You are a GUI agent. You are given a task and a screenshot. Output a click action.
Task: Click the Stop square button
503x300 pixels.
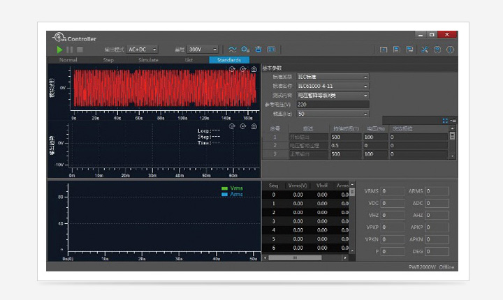pyautogui.click(x=80, y=50)
